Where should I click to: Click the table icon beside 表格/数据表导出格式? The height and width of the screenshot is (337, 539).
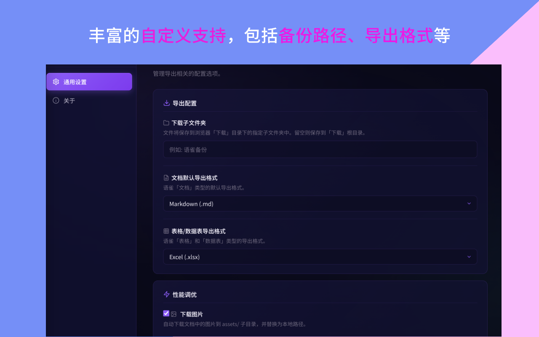pos(166,231)
